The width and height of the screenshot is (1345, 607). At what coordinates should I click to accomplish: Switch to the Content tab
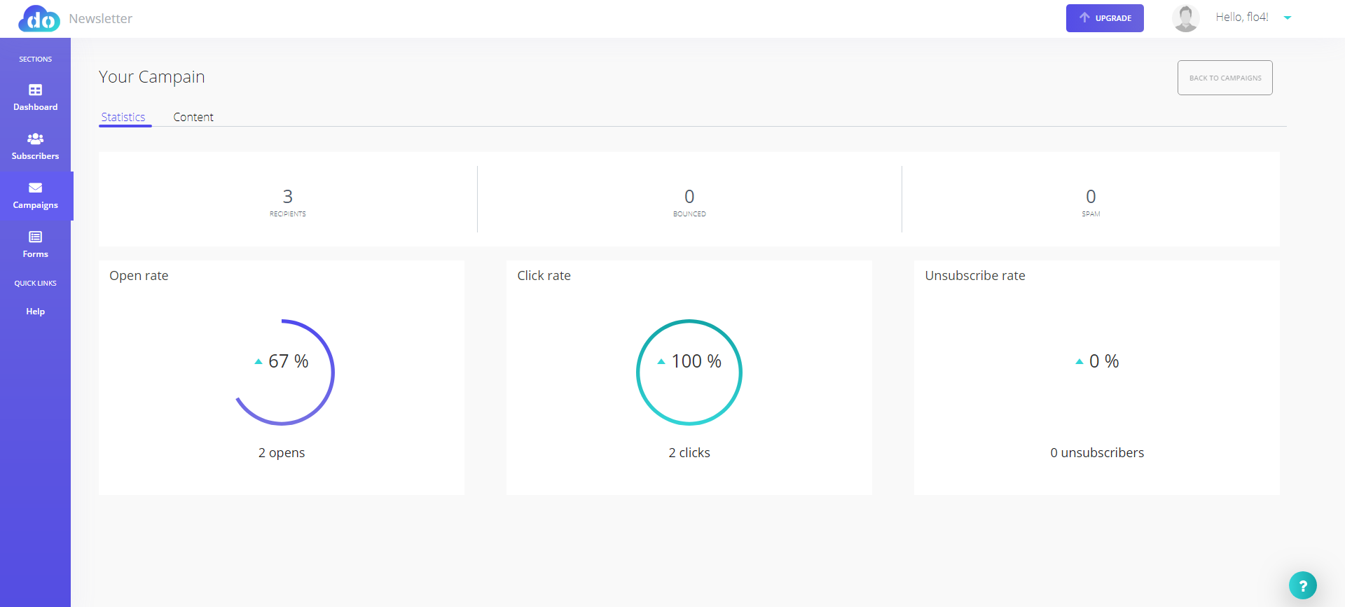pyautogui.click(x=193, y=117)
